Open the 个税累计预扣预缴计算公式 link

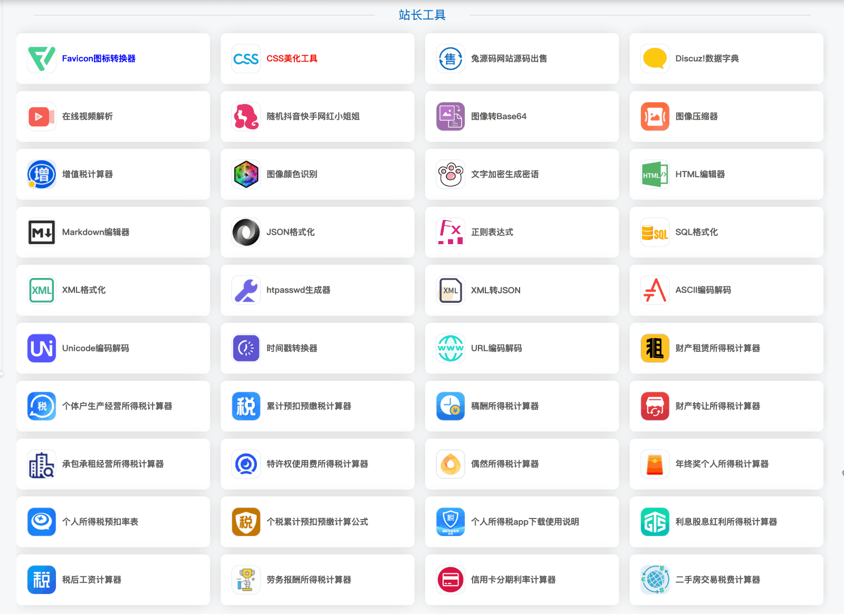317,522
